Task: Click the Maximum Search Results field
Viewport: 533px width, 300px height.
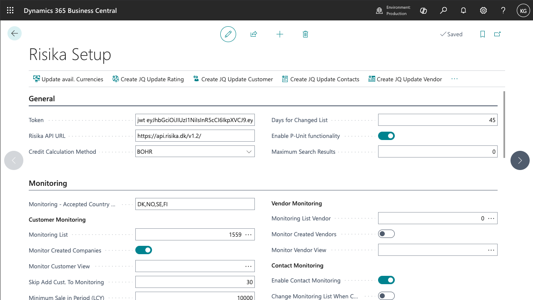Action: pos(438,152)
